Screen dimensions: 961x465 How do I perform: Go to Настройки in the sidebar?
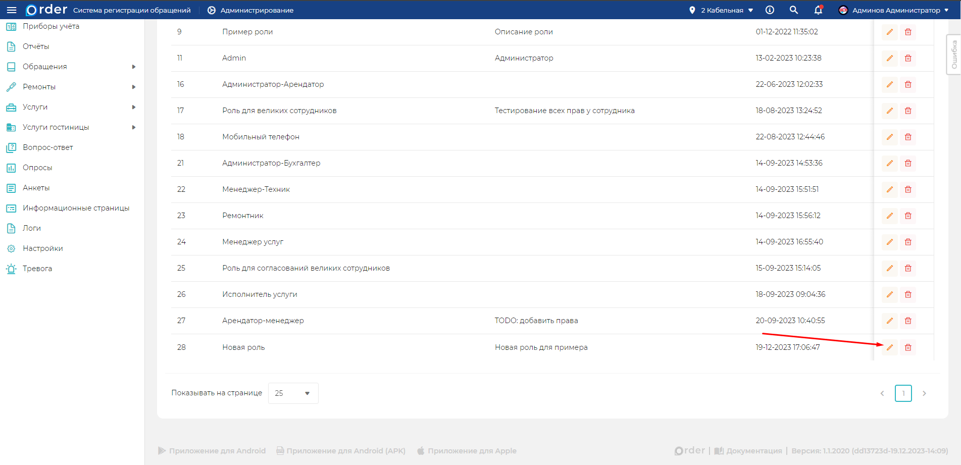(42, 248)
